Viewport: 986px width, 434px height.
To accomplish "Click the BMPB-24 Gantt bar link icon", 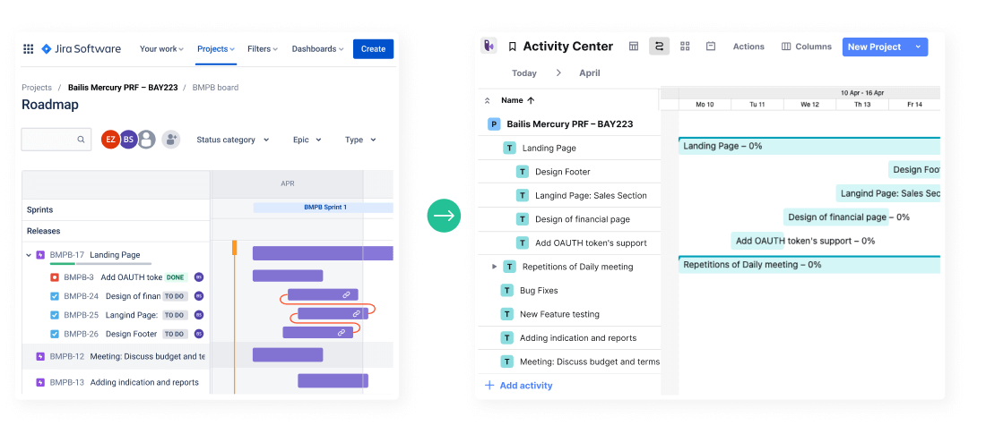I will point(346,294).
